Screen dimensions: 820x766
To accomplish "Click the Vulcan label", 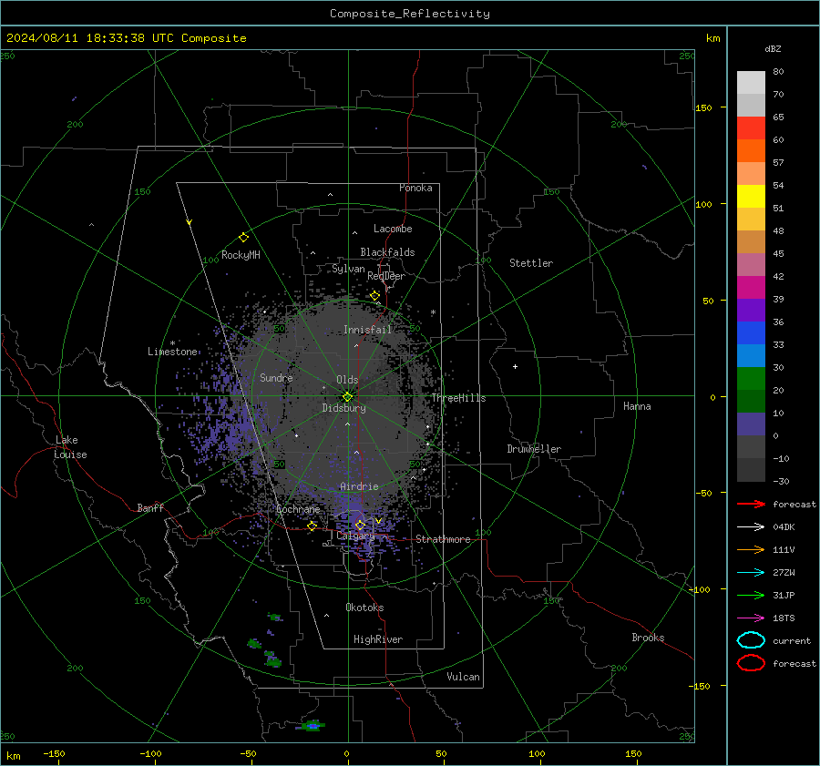I will [463, 677].
